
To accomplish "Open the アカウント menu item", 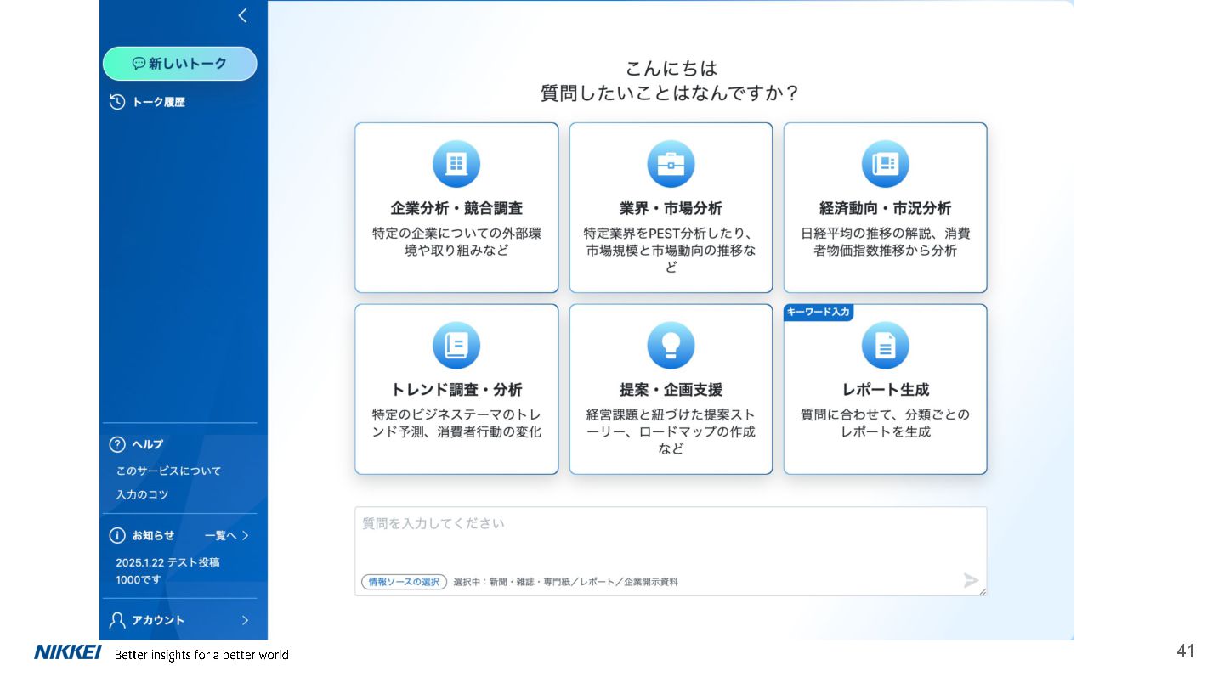I will [158, 620].
